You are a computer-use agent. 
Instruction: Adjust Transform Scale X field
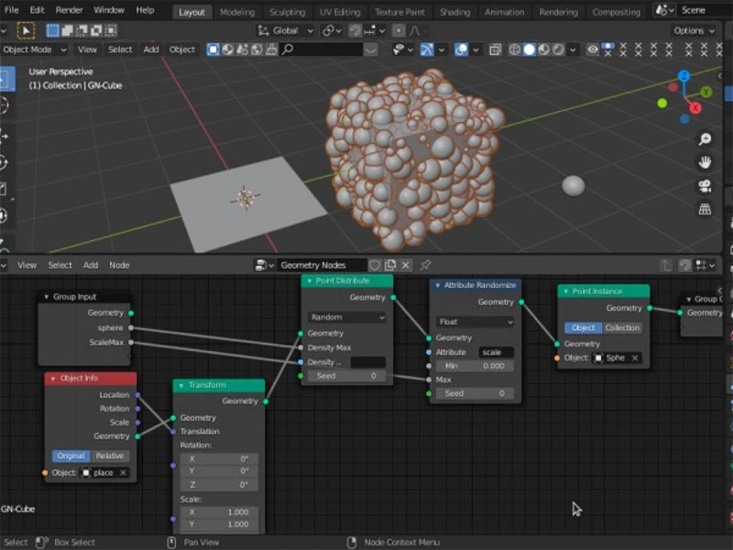[x=219, y=512]
